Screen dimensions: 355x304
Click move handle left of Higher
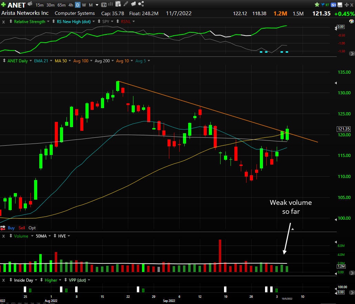click(x=41, y=280)
